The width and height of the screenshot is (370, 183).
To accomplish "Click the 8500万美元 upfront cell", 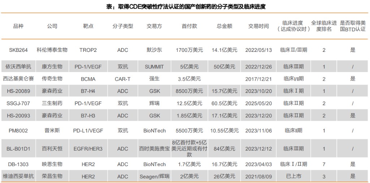I will click(x=189, y=91).
